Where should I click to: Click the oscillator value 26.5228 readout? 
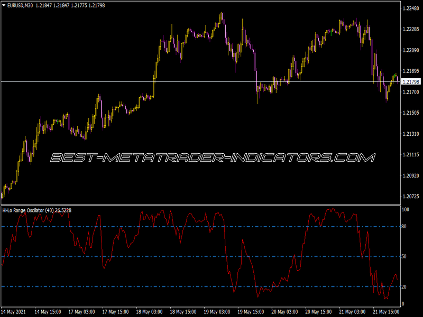coord(63,210)
